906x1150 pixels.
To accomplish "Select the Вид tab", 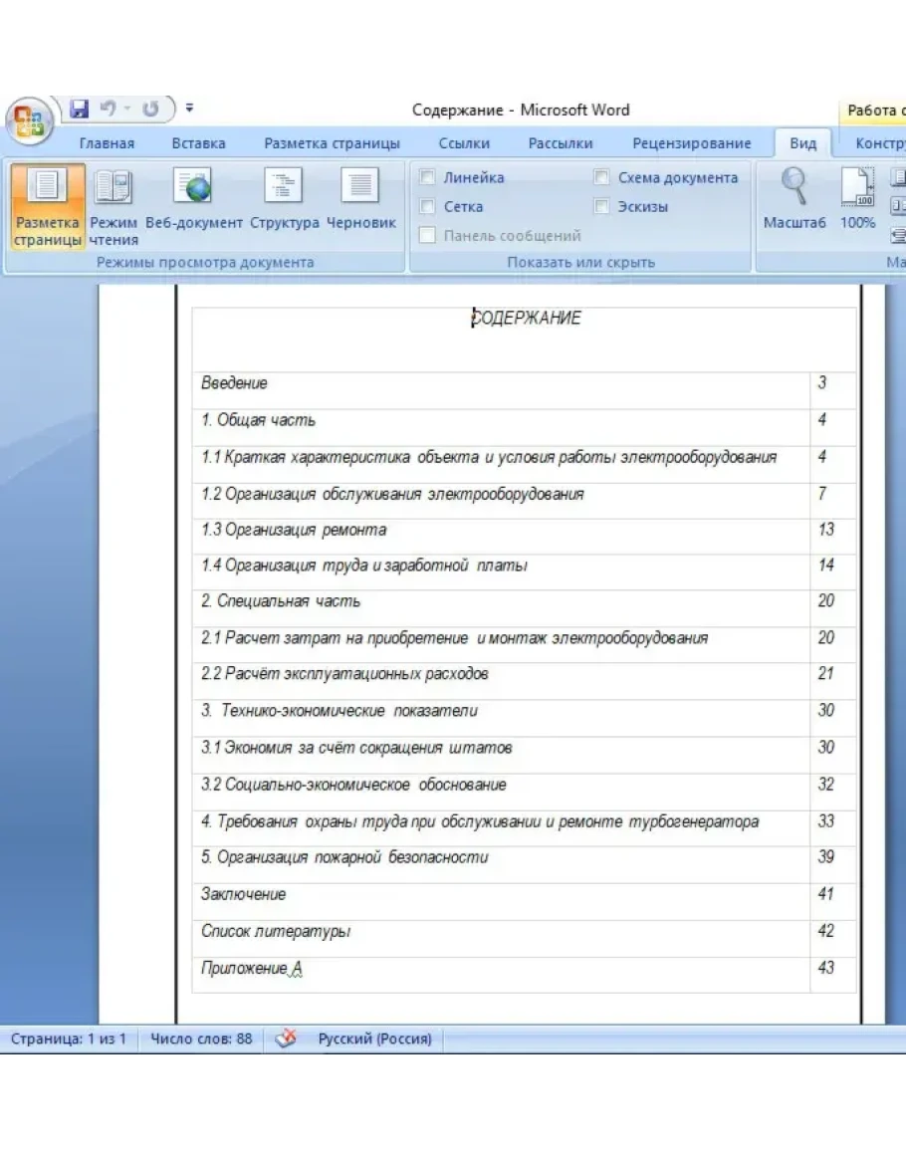I will 803,143.
